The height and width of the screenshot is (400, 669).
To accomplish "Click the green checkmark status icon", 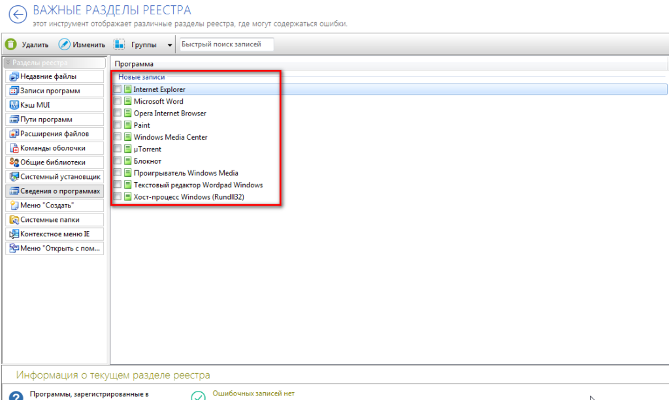I will click(x=199, y=395).
